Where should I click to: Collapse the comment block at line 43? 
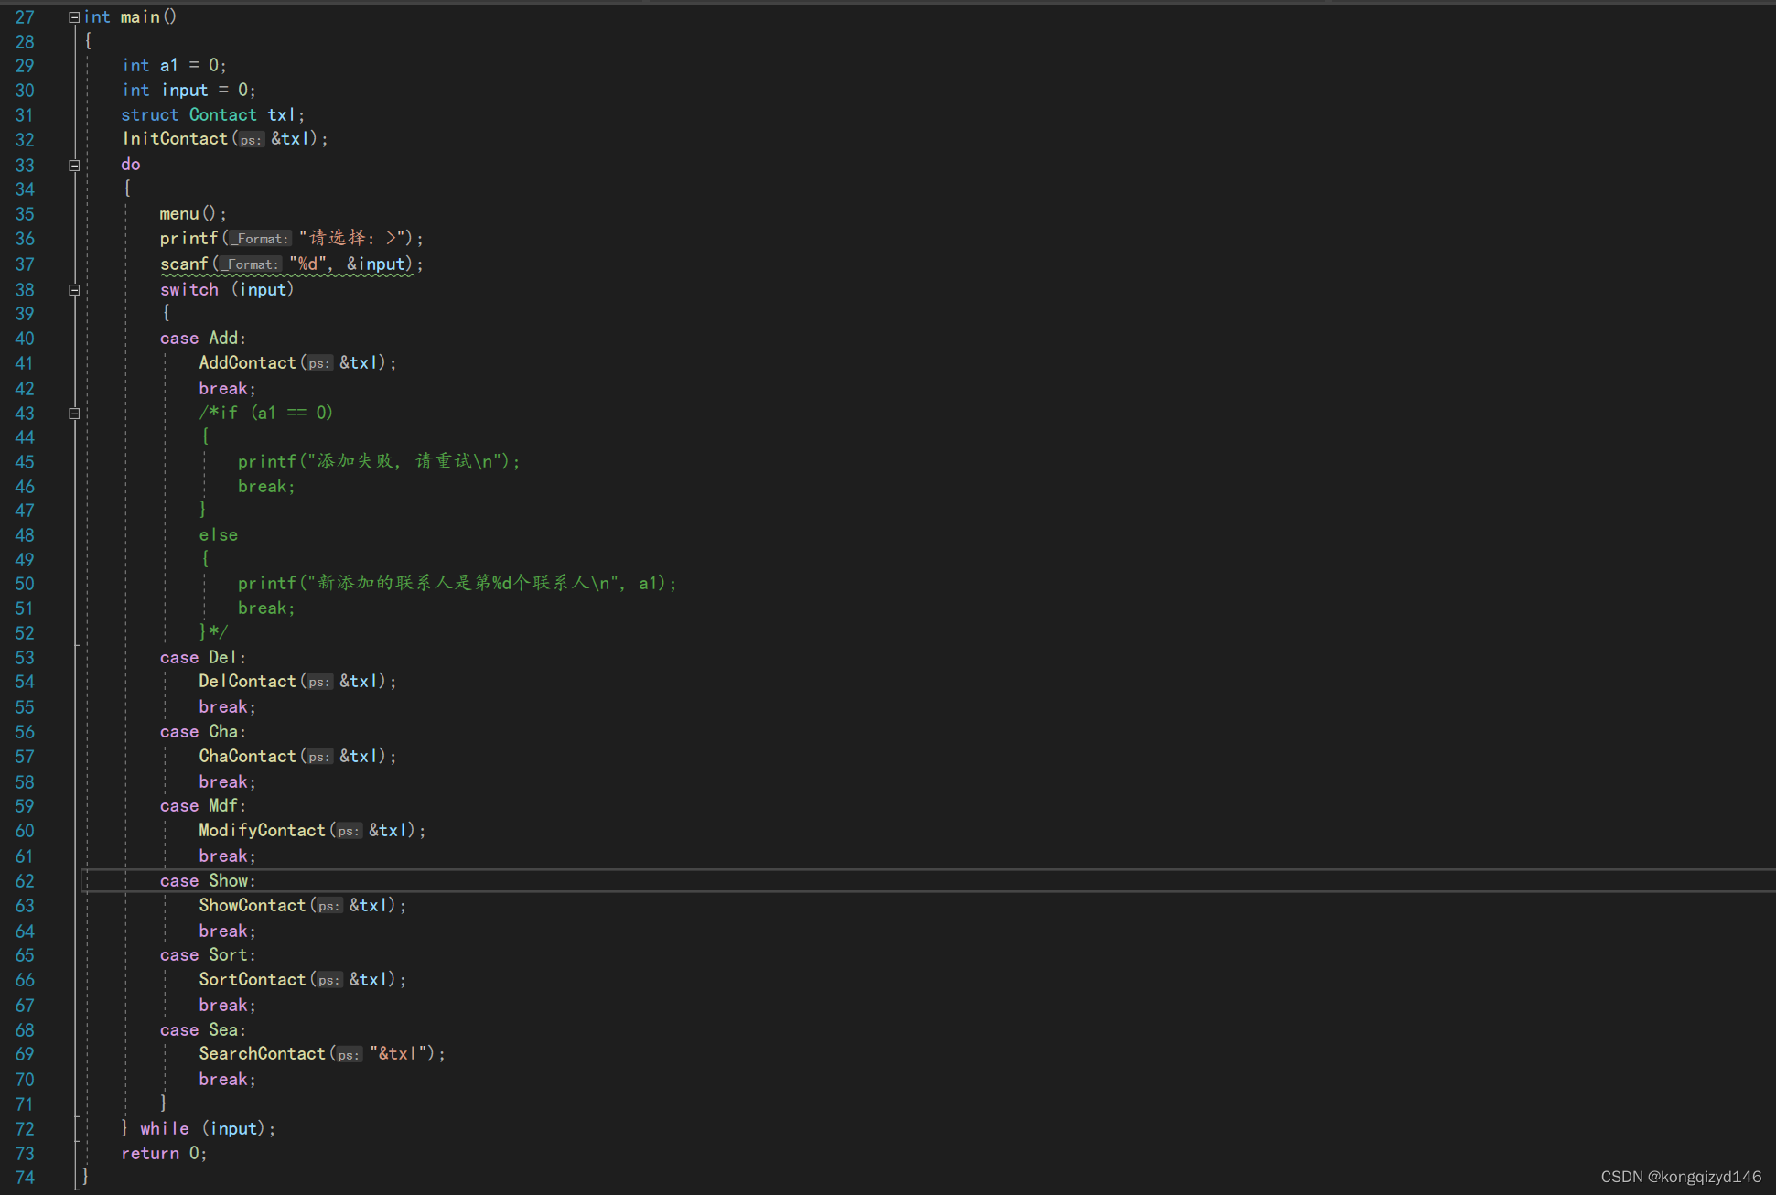[x=74, y=414]
